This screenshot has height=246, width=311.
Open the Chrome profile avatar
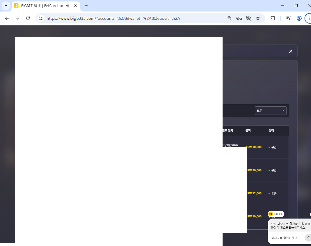(299, 18)
